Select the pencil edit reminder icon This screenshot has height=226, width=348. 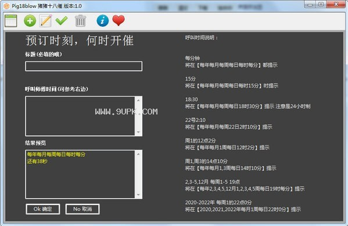click(x=46, y=21)
